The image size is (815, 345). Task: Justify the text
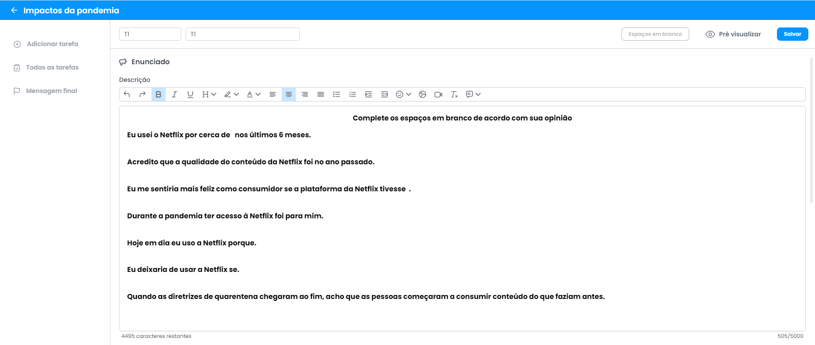coord(321,94)
